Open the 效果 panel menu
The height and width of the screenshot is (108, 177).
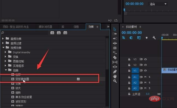click(97, 27)
